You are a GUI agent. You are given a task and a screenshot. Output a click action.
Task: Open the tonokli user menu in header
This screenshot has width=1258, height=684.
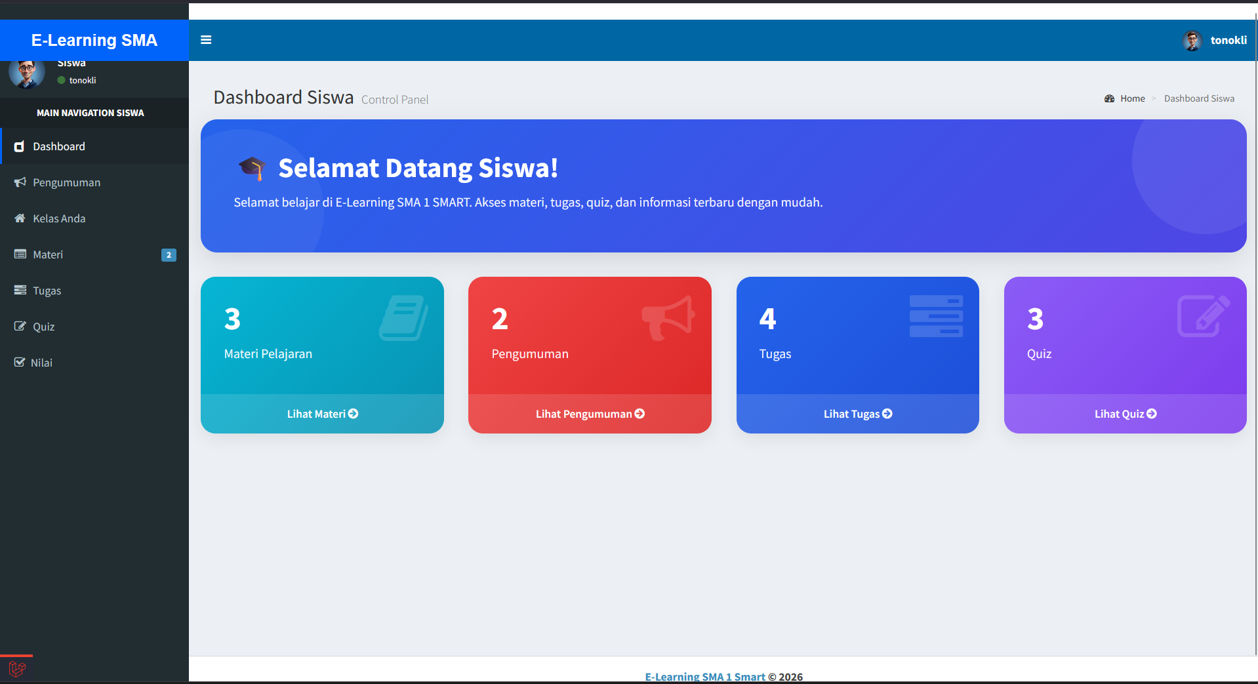coord(1215,40)
